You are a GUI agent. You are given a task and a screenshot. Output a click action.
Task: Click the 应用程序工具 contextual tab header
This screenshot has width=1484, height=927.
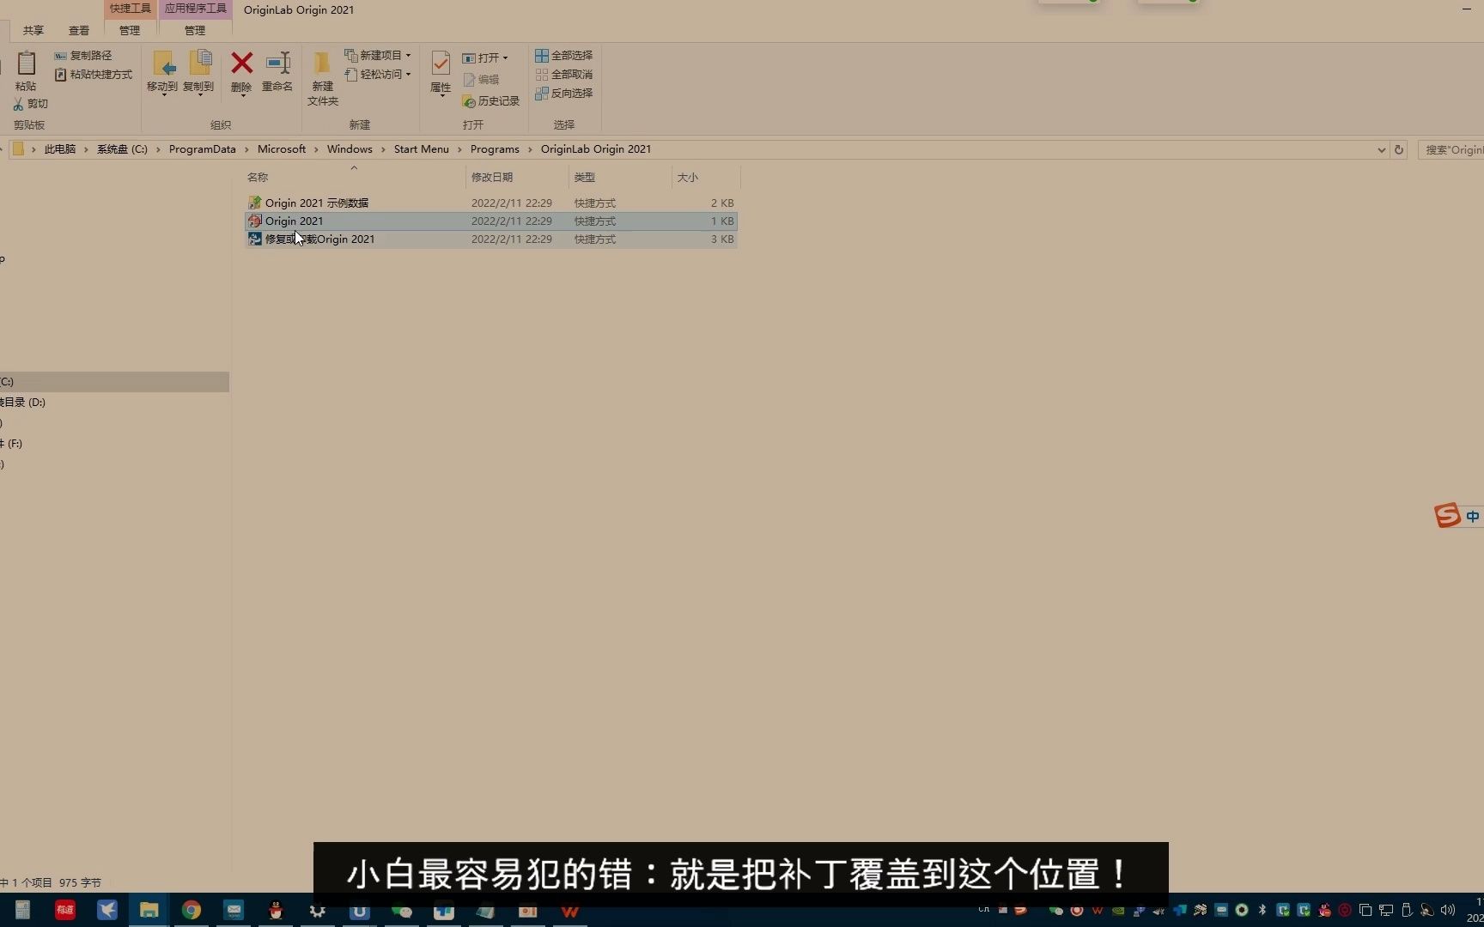tap(196, 9)
